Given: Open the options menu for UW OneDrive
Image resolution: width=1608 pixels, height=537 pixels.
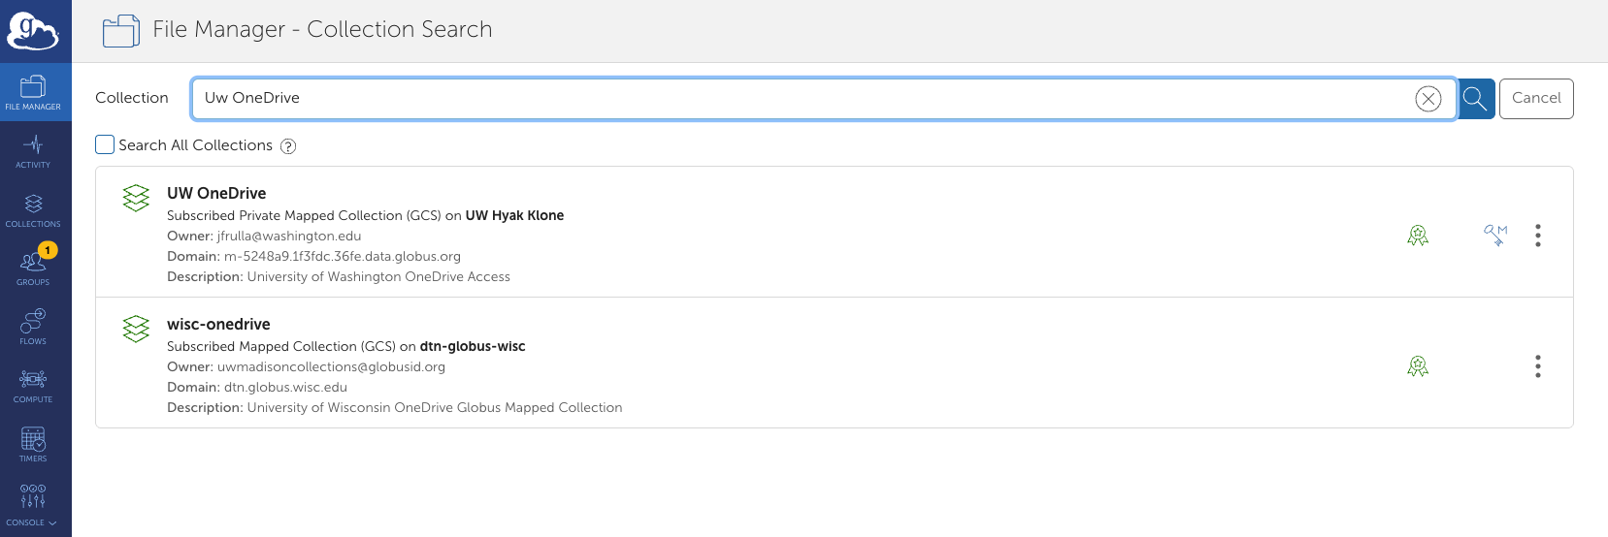Looking at the screenshot, I should [1538, 236].
